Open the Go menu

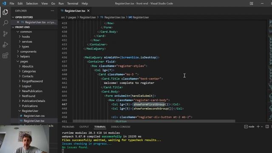pos(53,3)
